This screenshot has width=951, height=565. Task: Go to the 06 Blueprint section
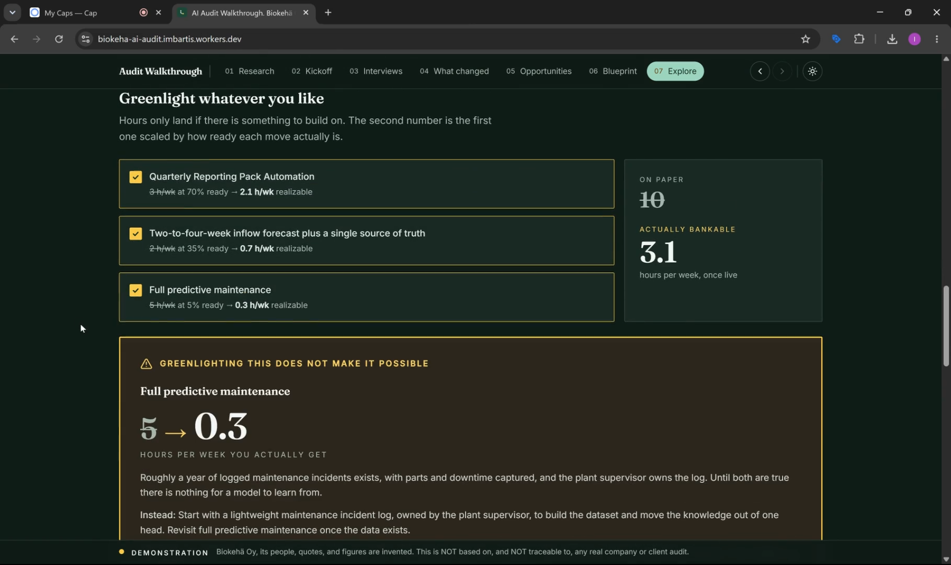tap(613, 71)
